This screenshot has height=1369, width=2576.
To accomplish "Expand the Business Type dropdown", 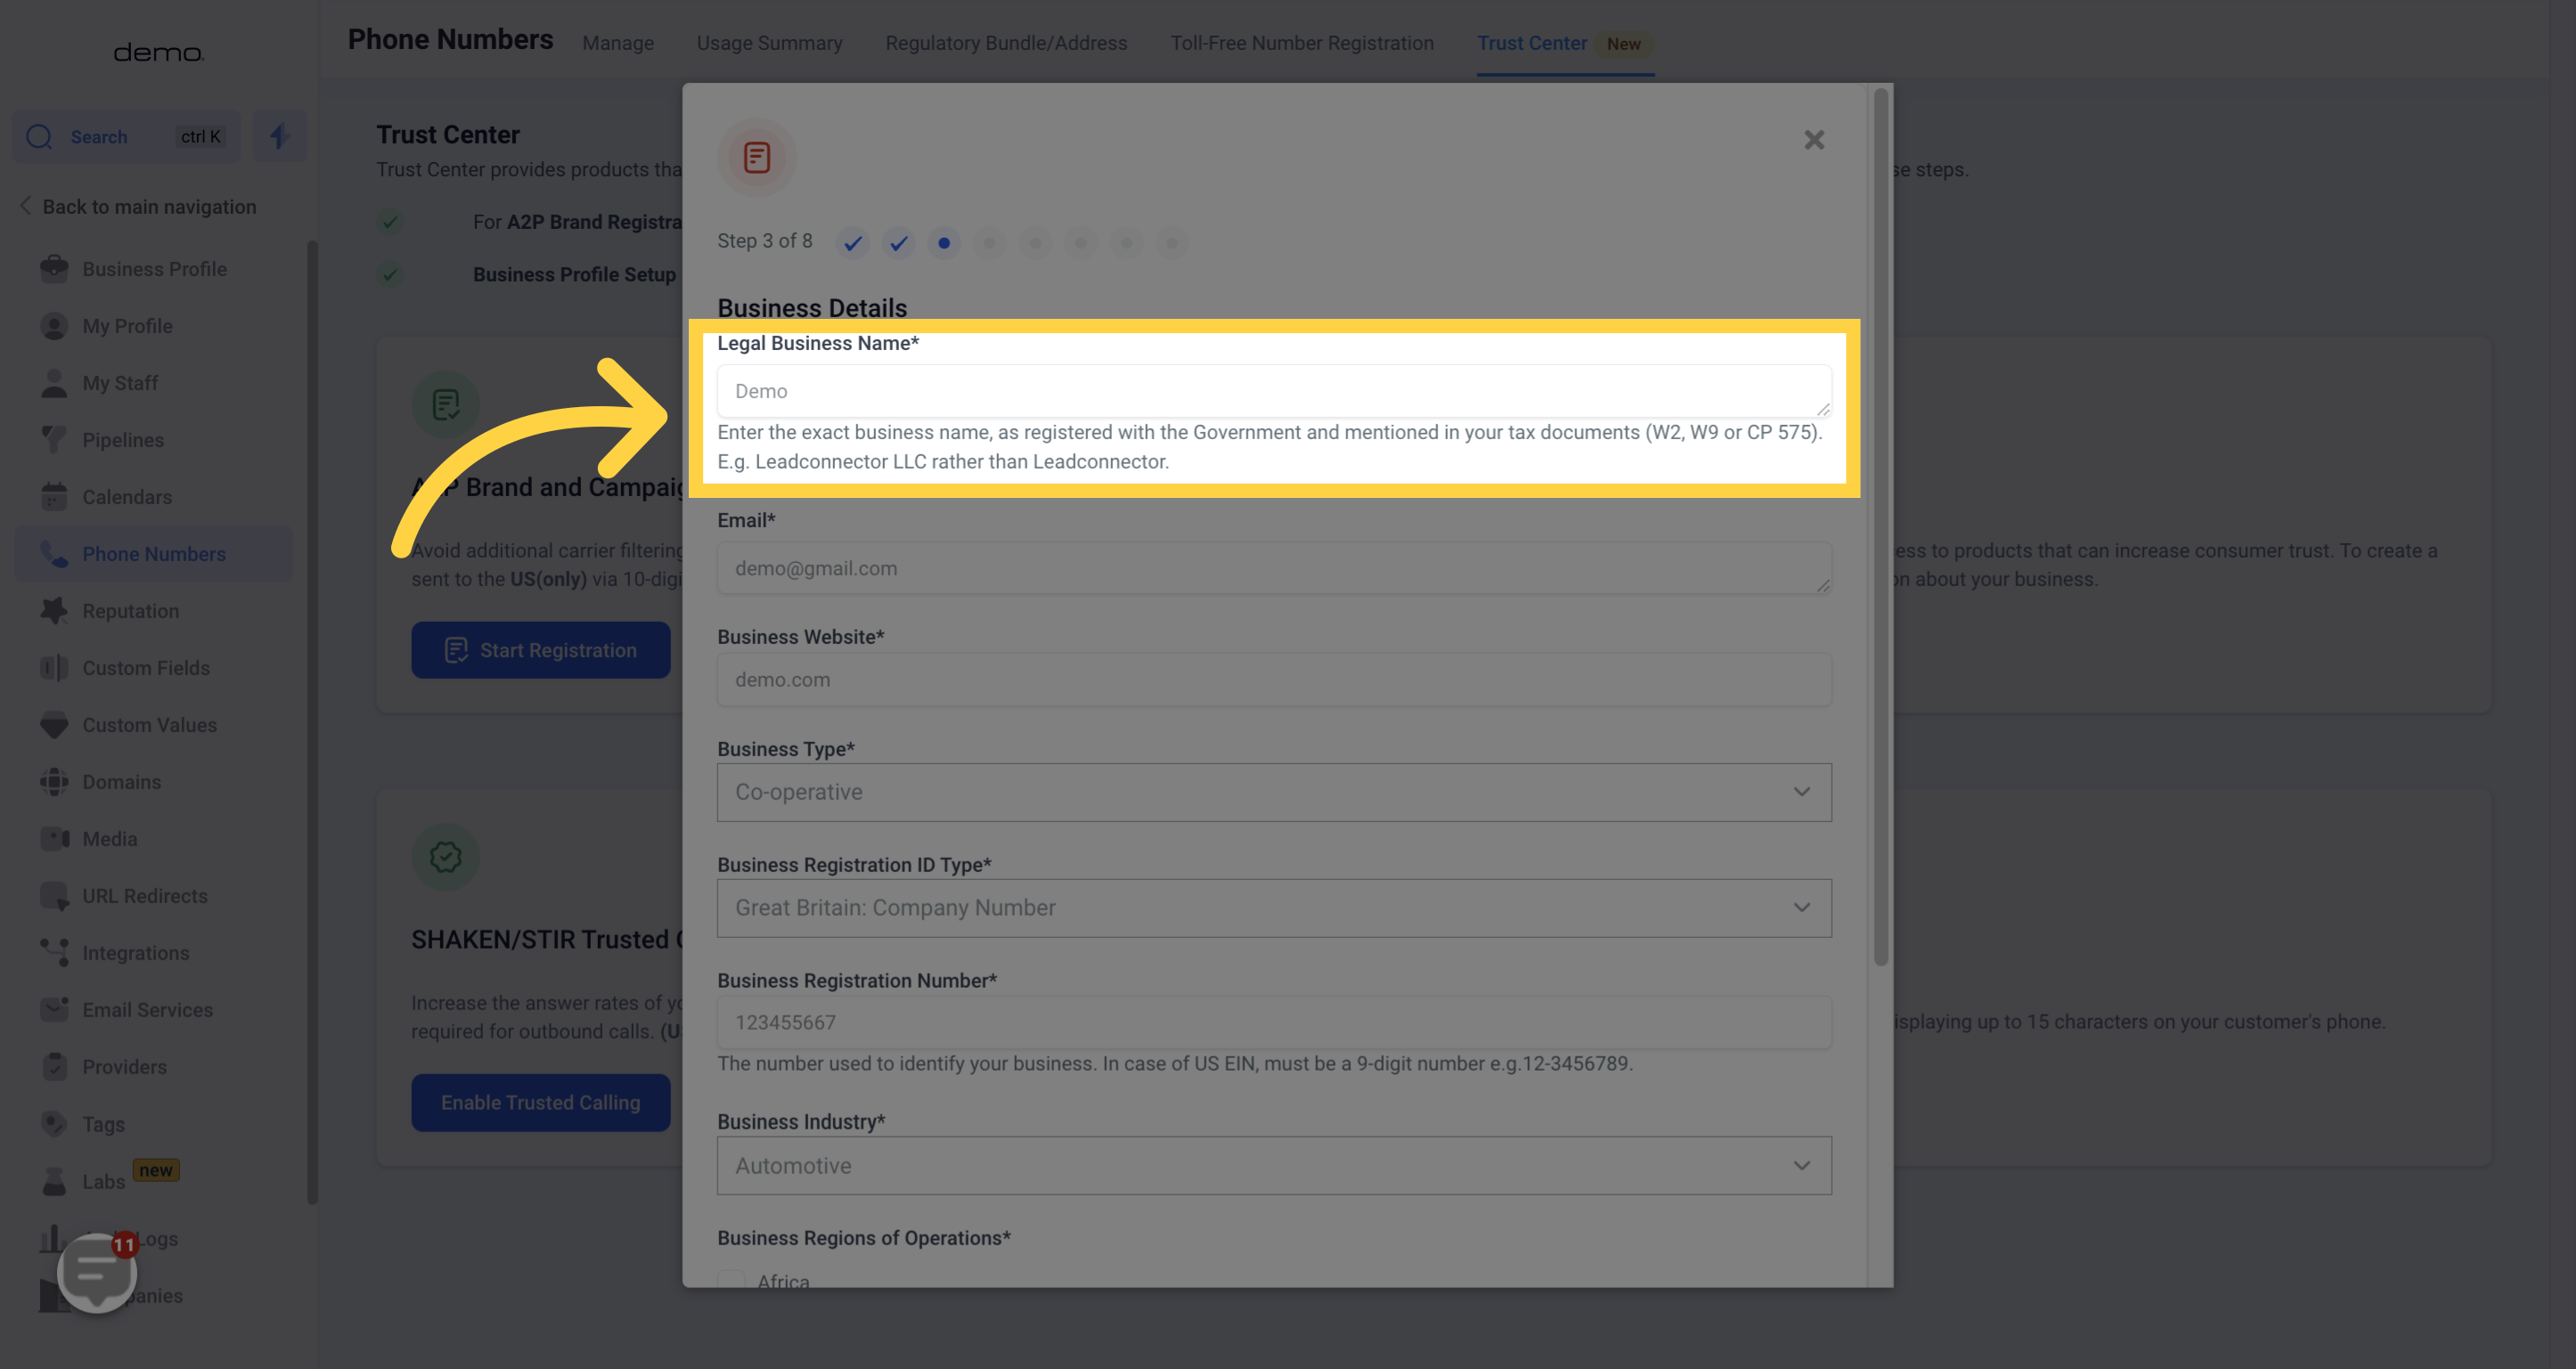I will (x=1273, y=793).
